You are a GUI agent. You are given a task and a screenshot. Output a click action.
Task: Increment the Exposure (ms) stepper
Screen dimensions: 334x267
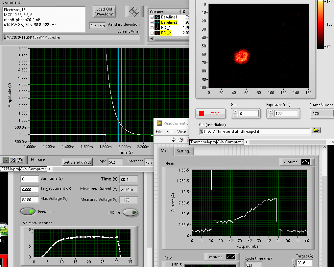click(271, 112)
